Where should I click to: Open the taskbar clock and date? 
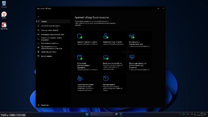pyautogui.click(x=200, y=114)
